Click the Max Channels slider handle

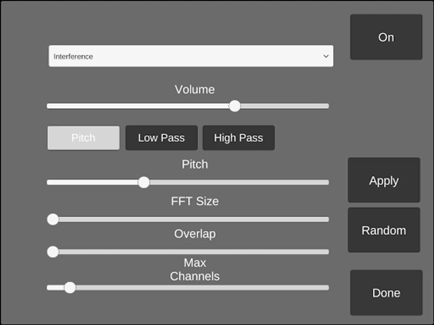[x=70, y=288]
